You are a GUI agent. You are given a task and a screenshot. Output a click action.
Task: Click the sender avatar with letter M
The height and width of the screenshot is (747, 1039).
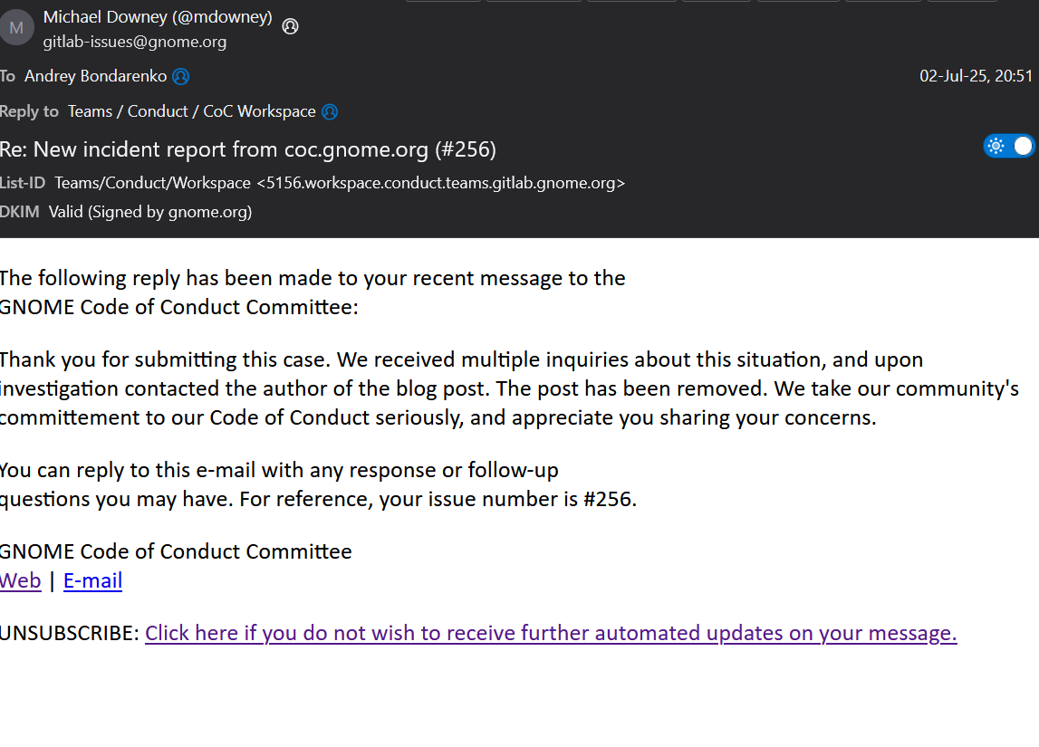point(16,28)
